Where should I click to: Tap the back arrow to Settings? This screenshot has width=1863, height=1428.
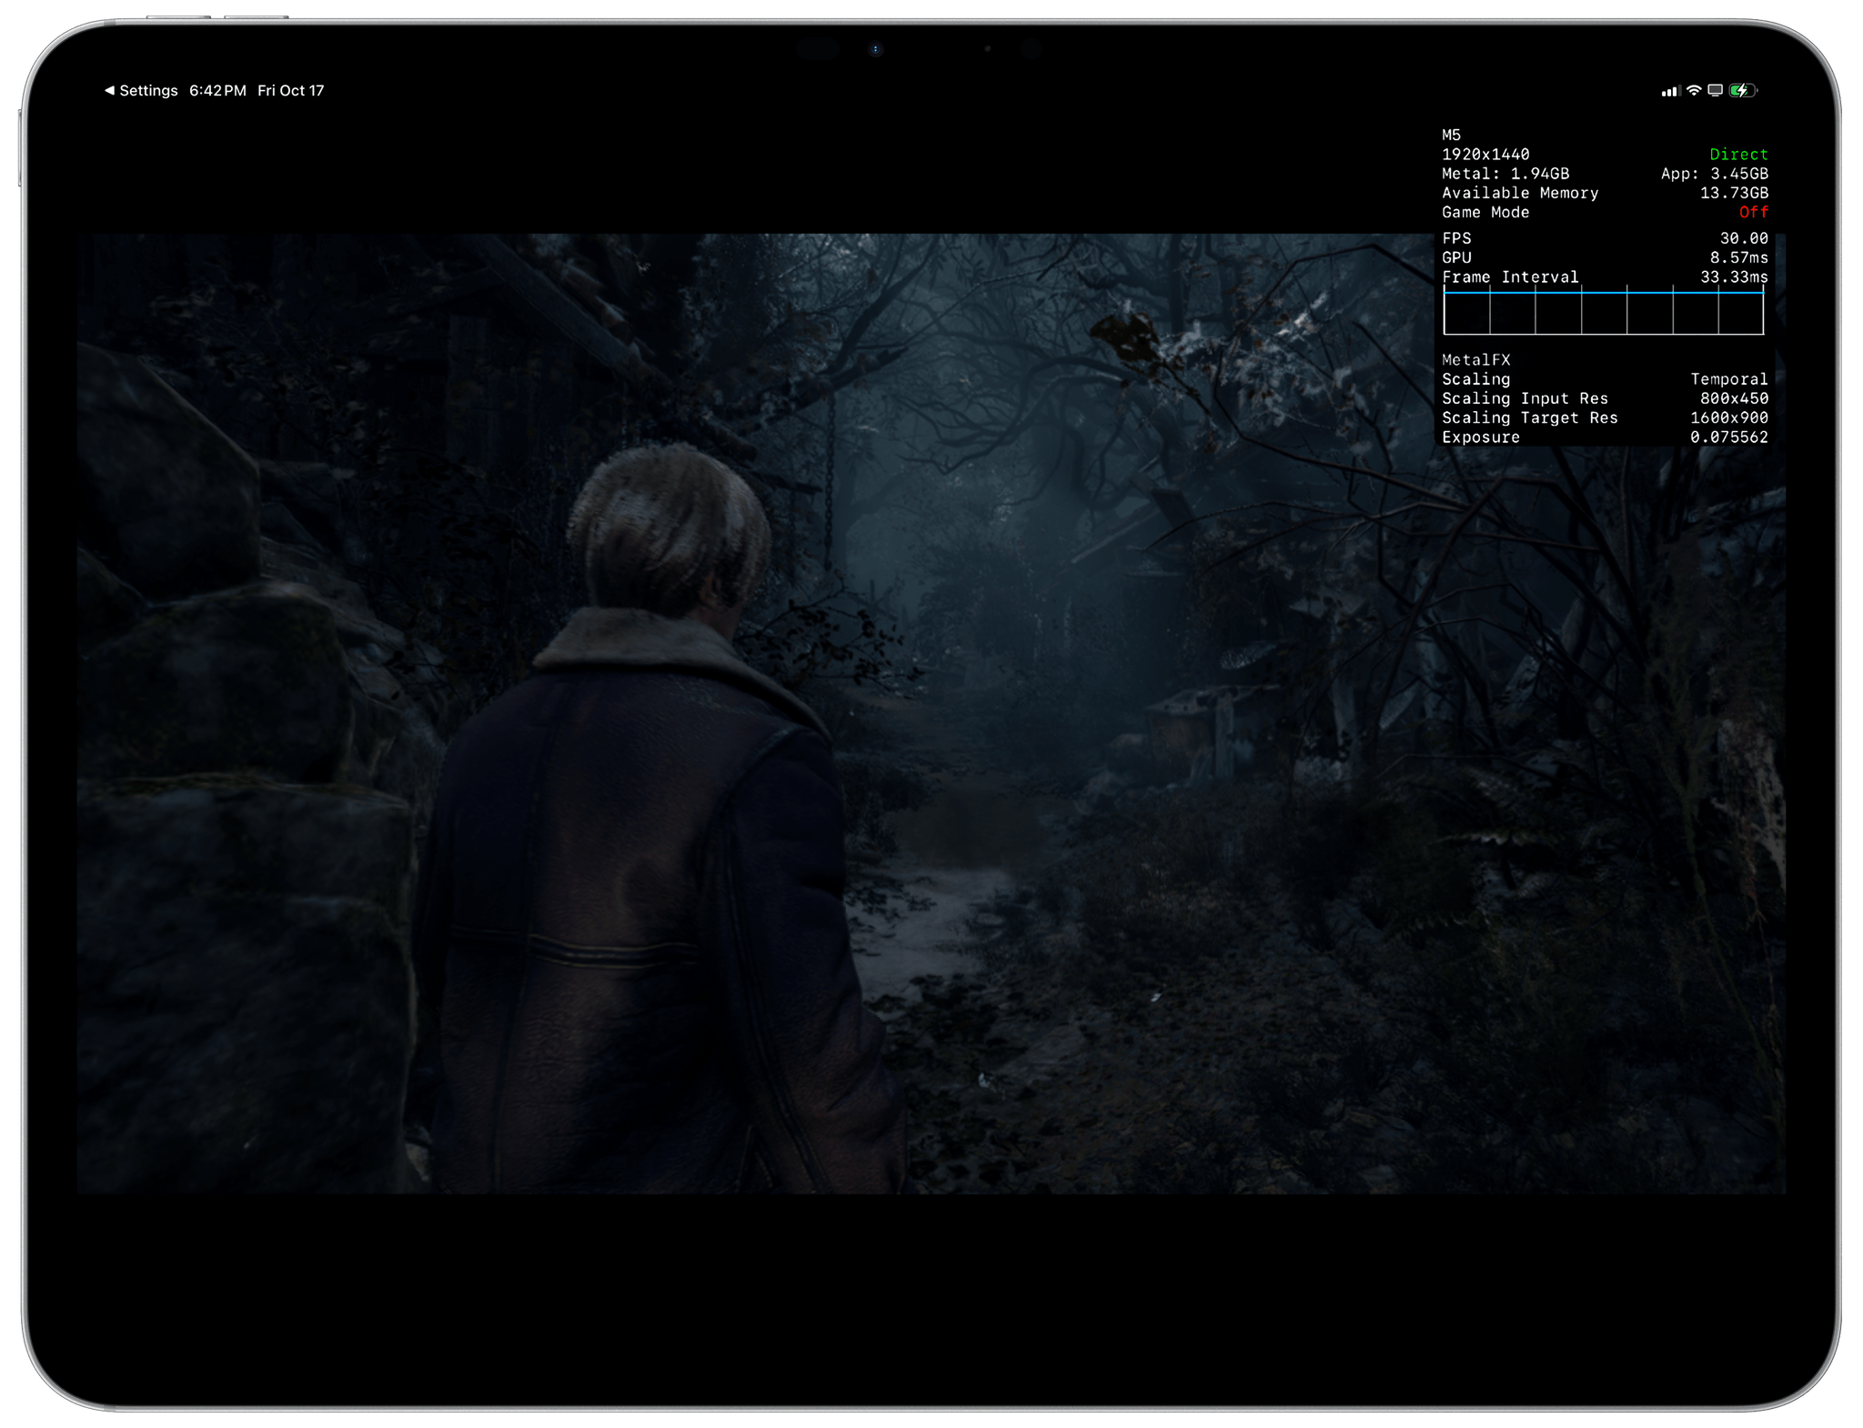click(x=109, y=91)
